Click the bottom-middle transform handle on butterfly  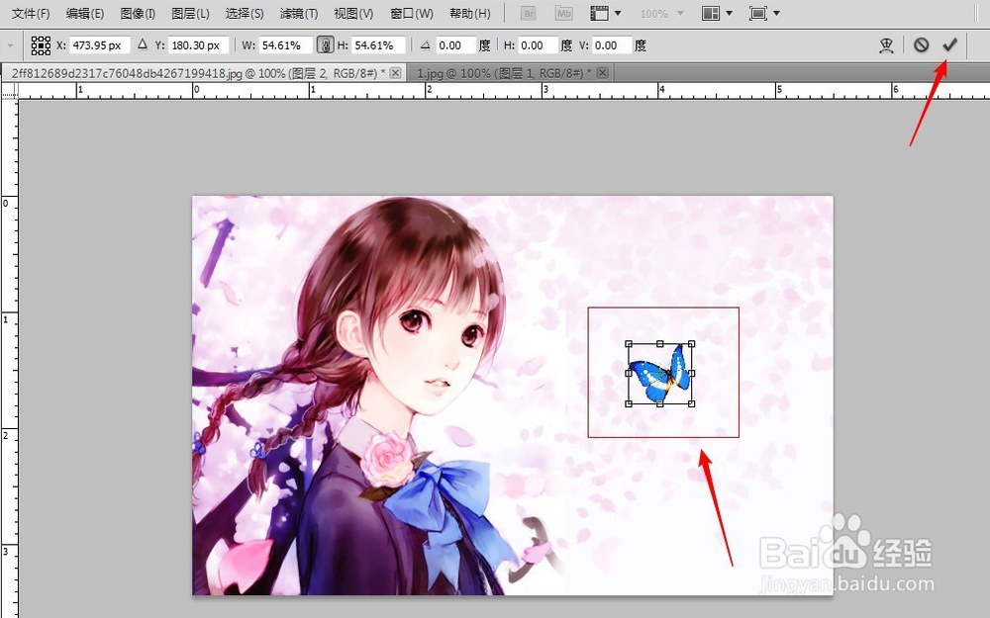tap(659, 403)
